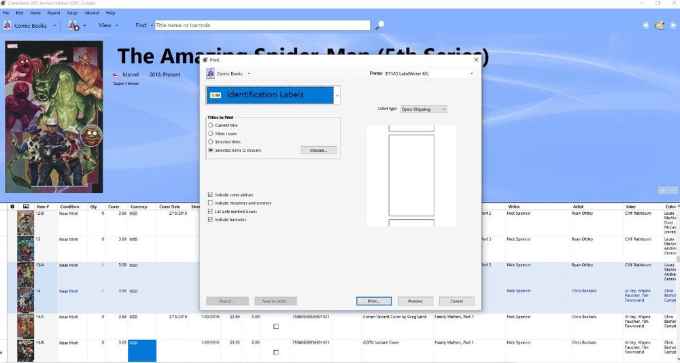Close the Print dialog

tap(476, 60)
